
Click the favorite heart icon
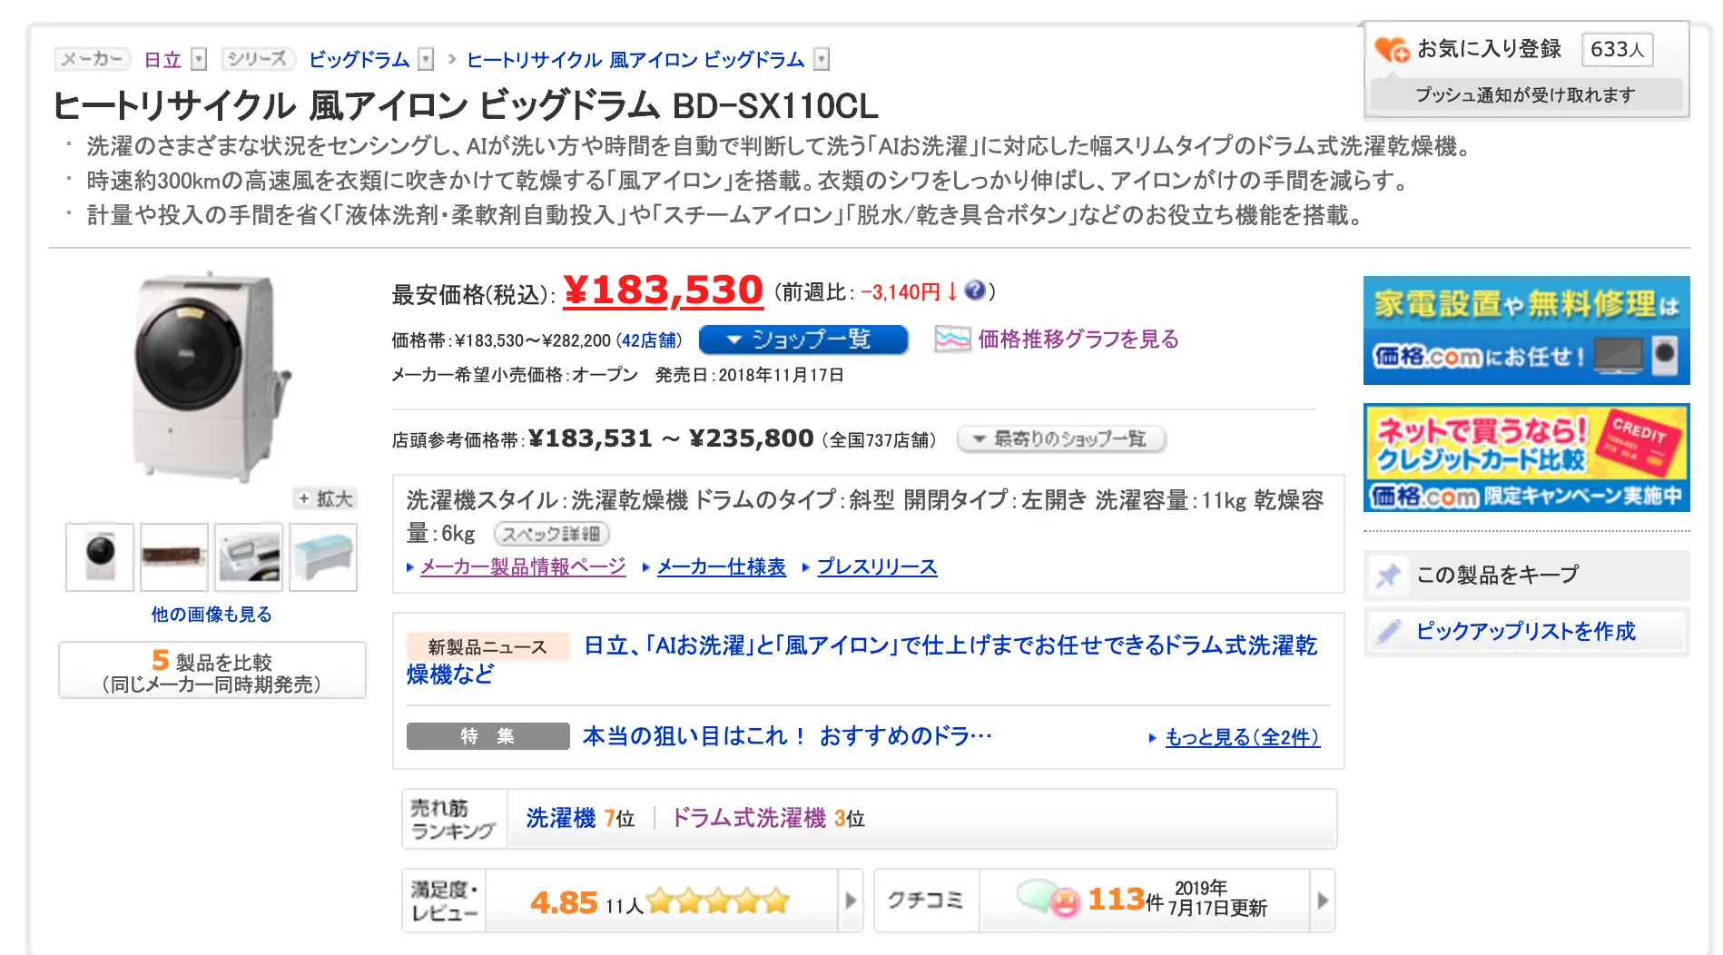pos(1391,49)
